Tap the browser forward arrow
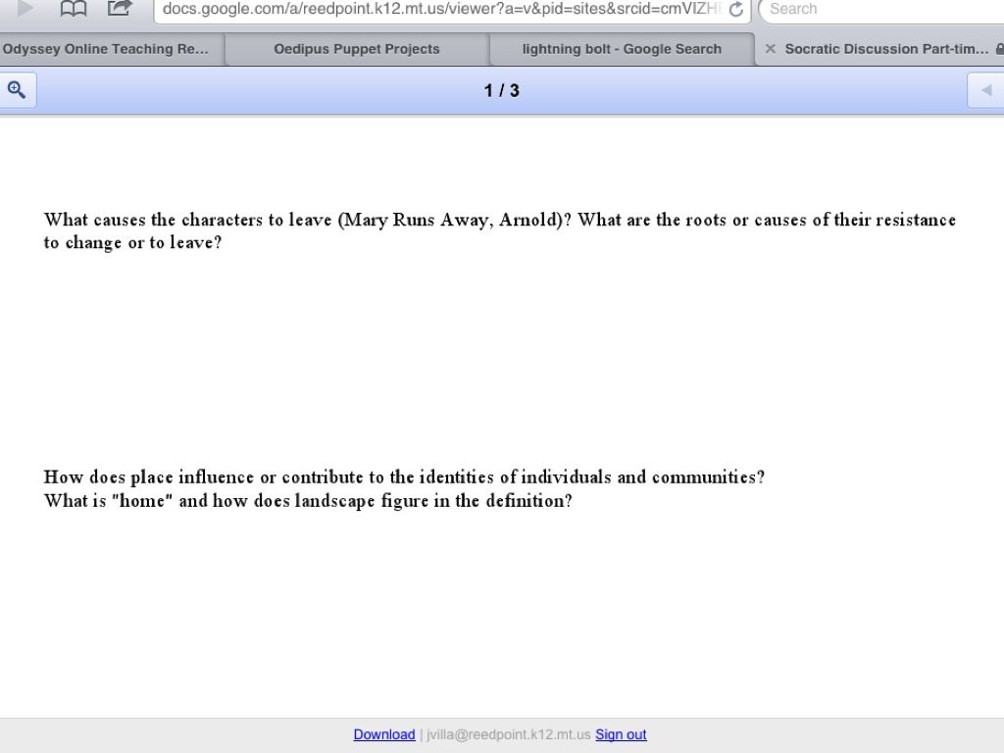Screen dimensions: 1004x753 (25, 9)
